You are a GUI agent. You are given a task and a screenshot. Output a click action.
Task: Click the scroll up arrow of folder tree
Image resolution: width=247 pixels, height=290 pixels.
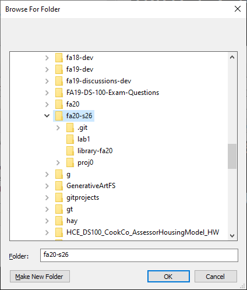[232, 57]
